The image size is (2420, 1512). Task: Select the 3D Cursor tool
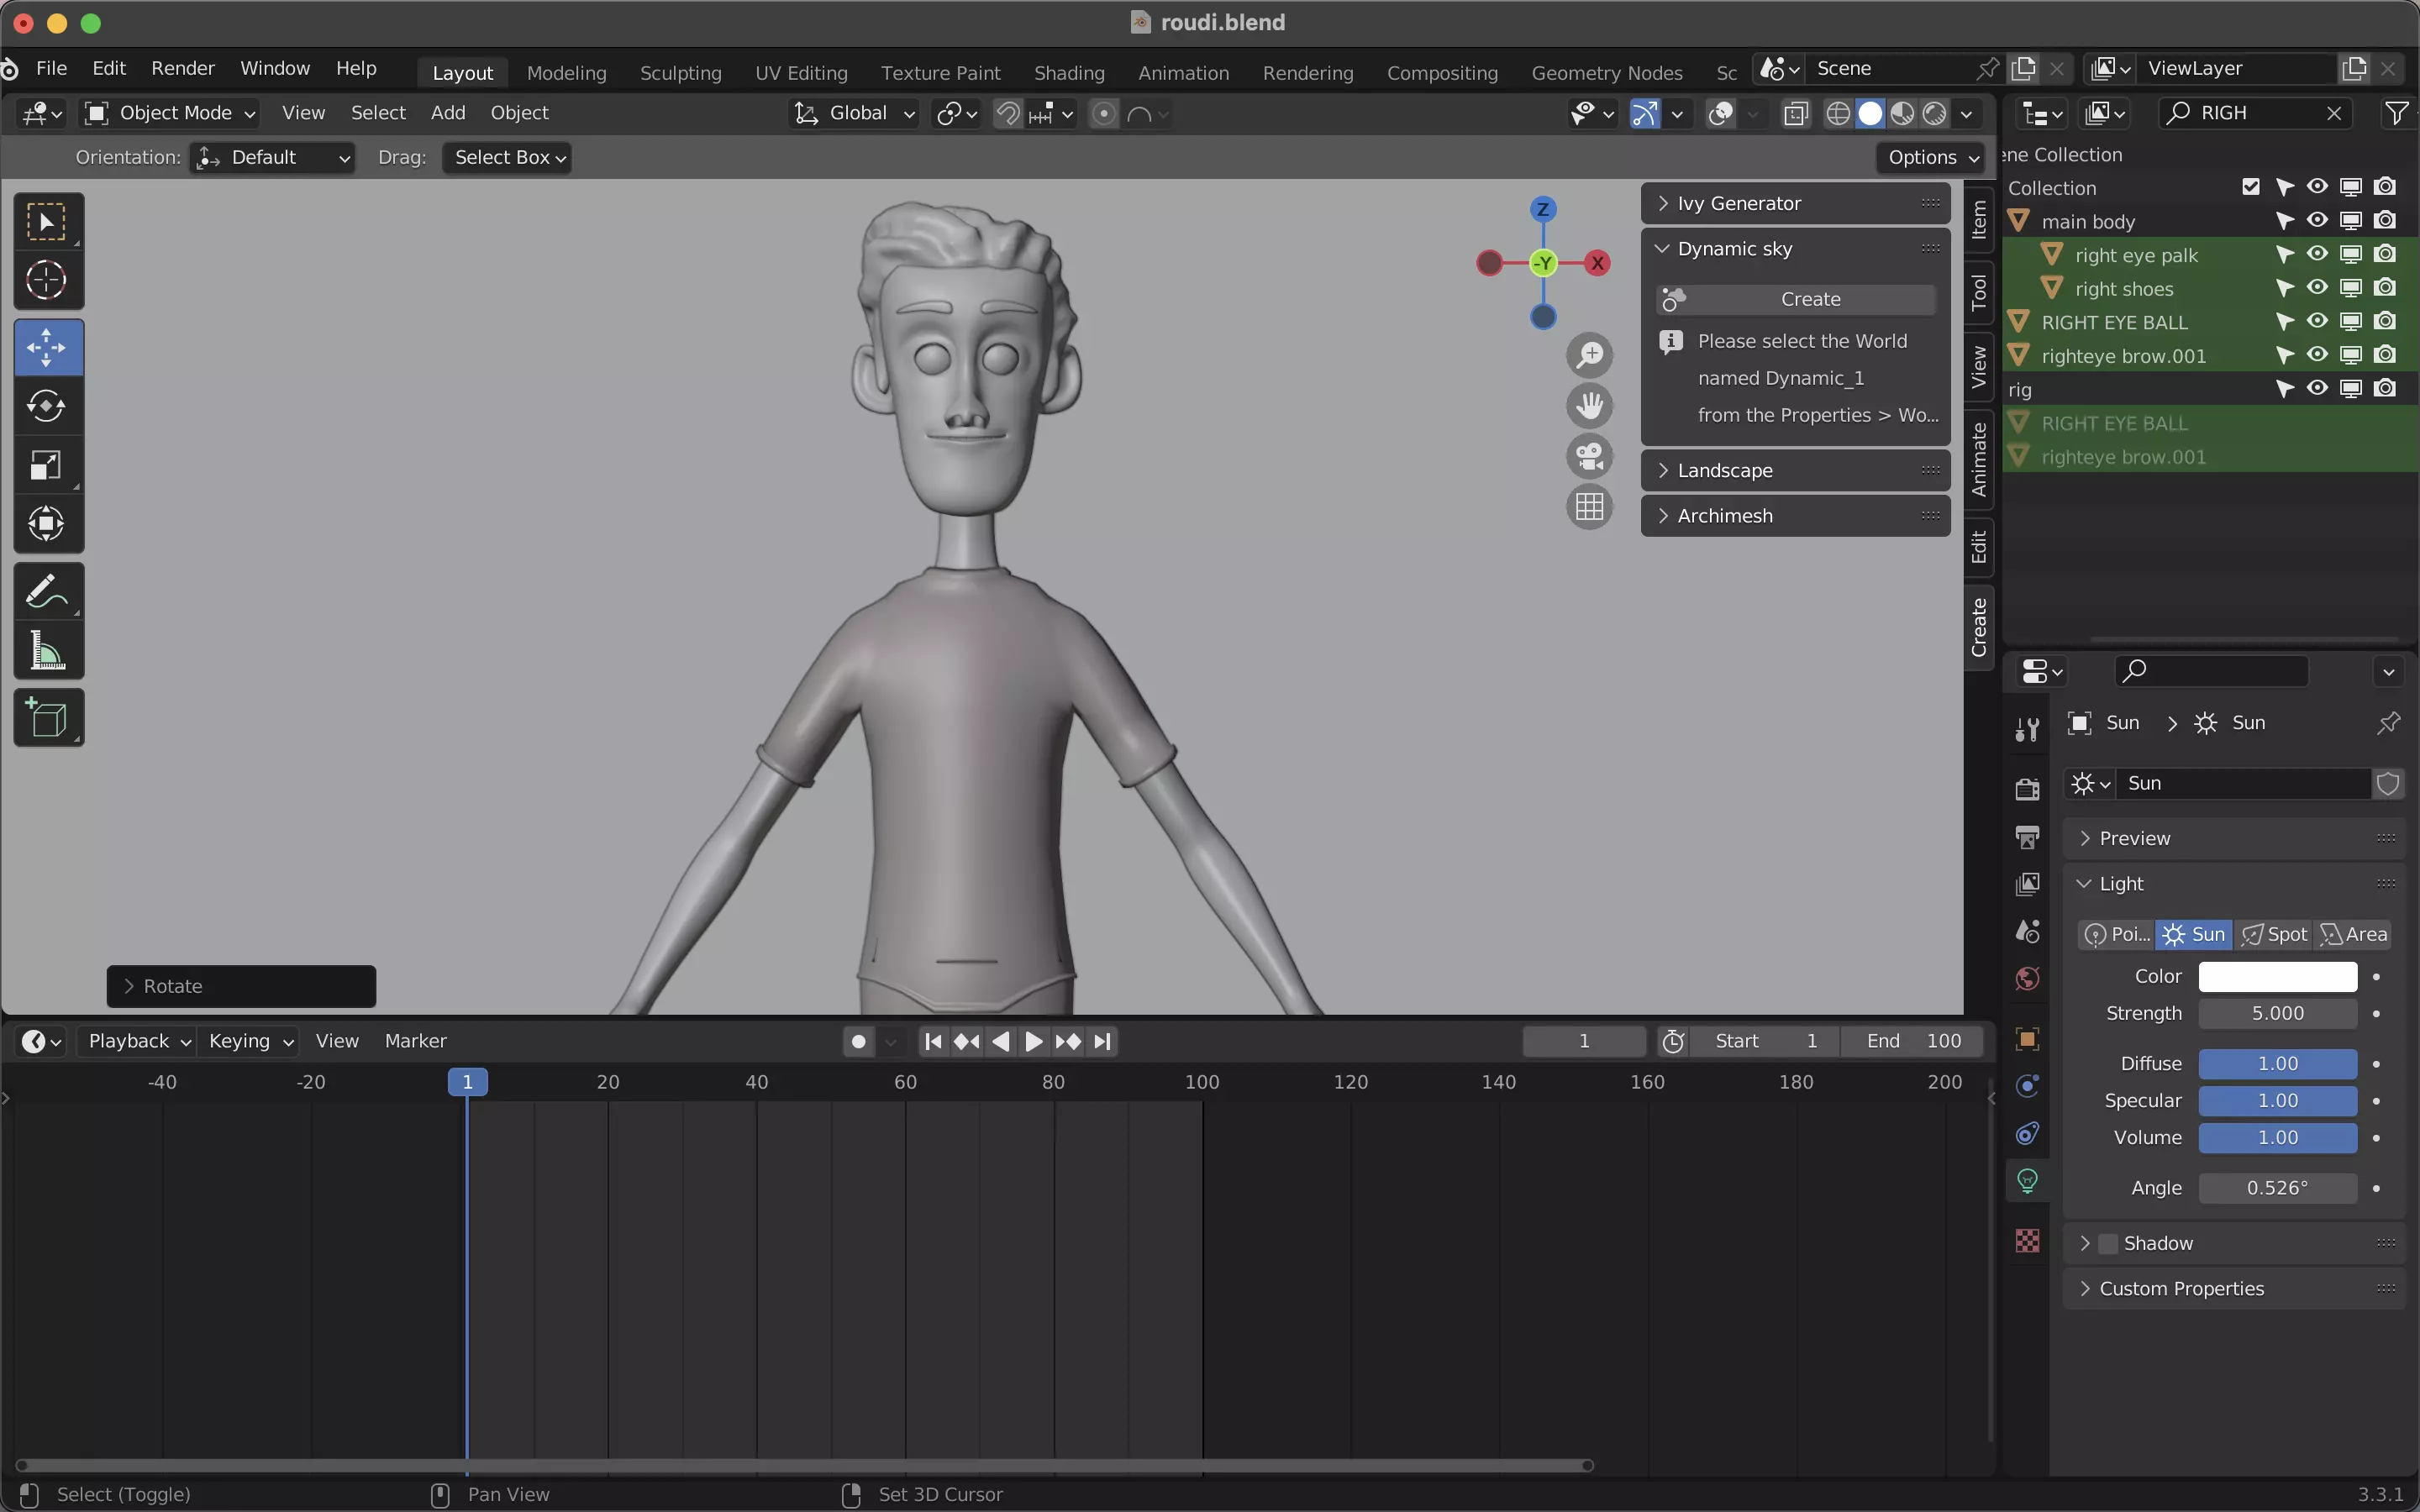[x=47, y=281]
